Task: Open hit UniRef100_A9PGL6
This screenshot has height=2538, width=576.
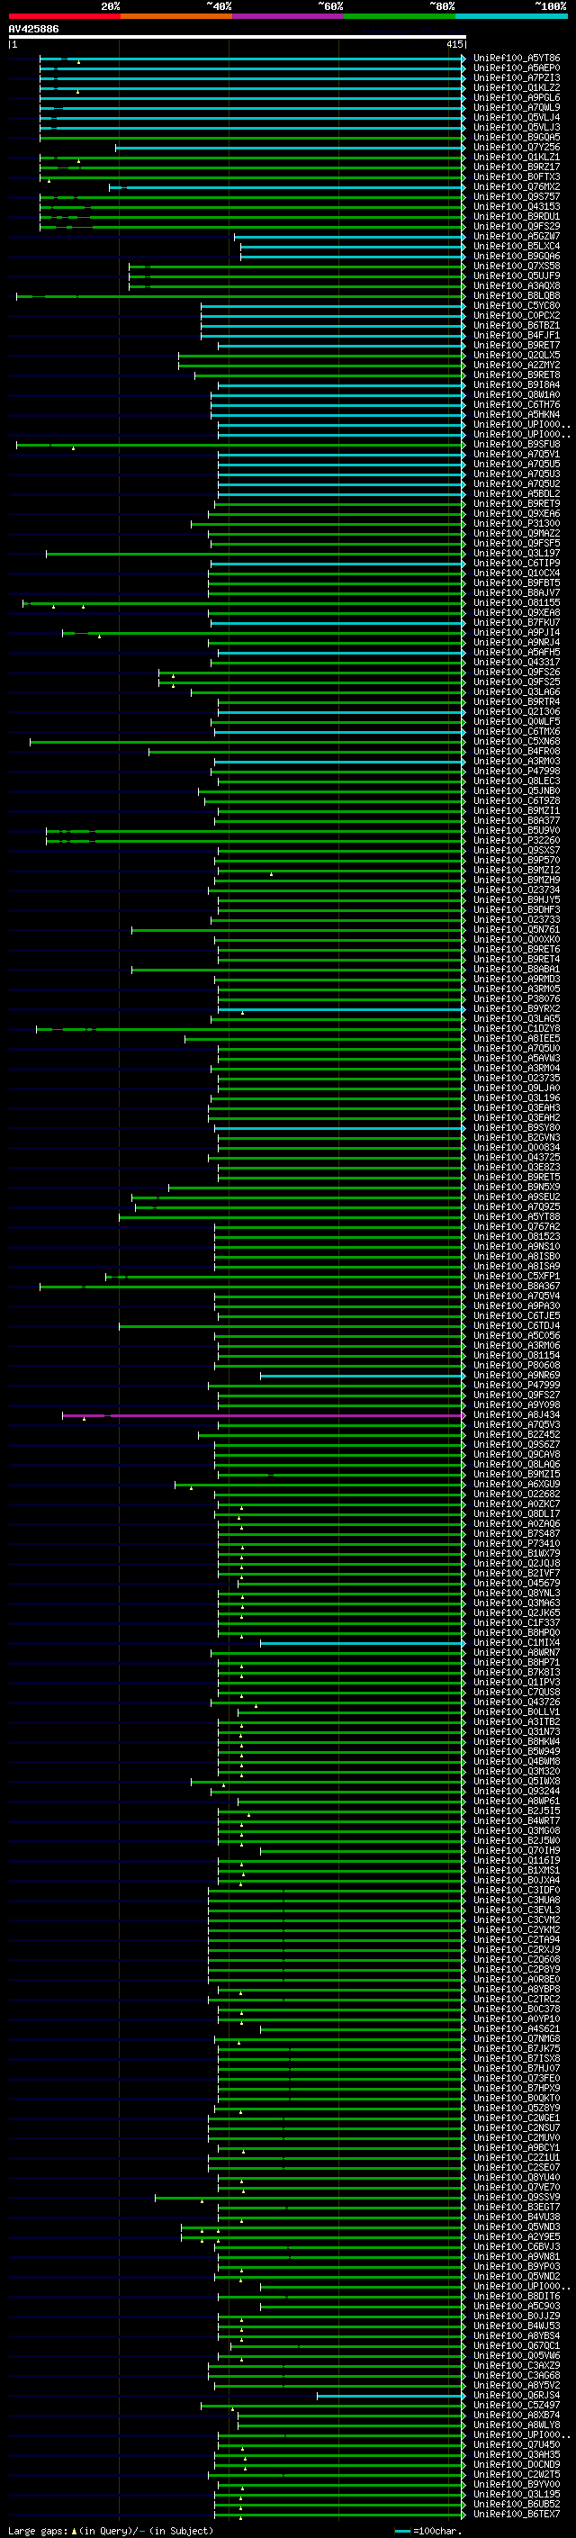Action: (516, 97)
